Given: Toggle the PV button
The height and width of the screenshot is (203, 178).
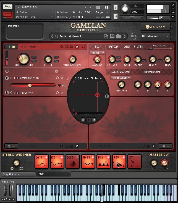Looking at the screenshot, I should (173, 16).
